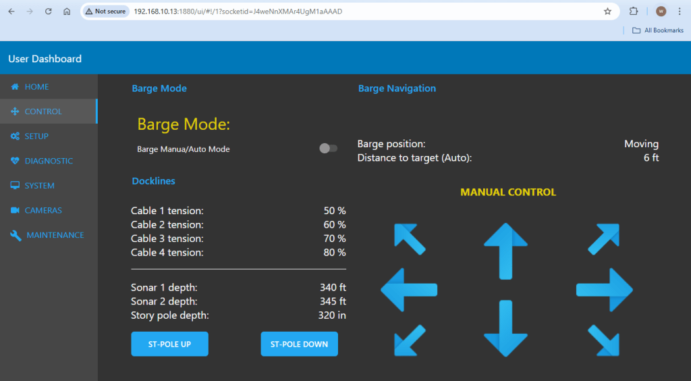Go to the SETUP page
This screenshot has height=381, width=691.
point(36,136)
